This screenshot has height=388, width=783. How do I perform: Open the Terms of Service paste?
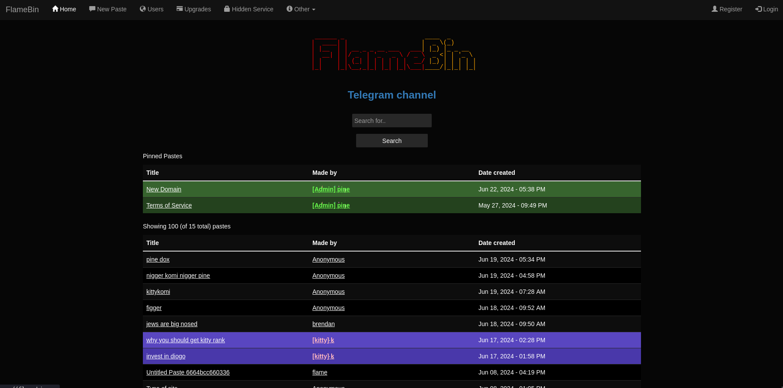click(169, 205)
